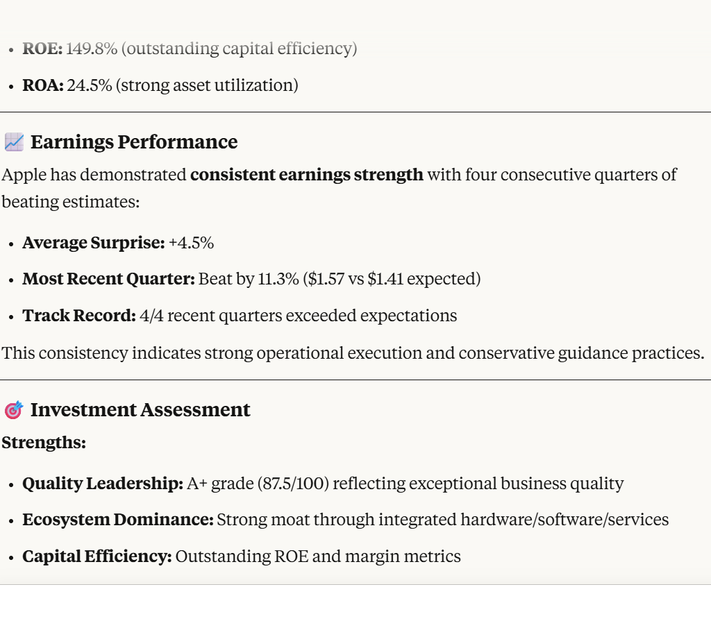Click the Investment Assessment heading
The height and width of the screenshot is (621, 711).
140,410
